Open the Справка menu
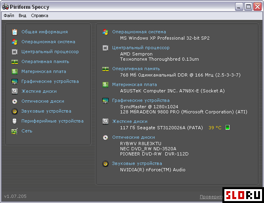Image resolution: width=264 pixels, height=203 pixels. point(40,16)
